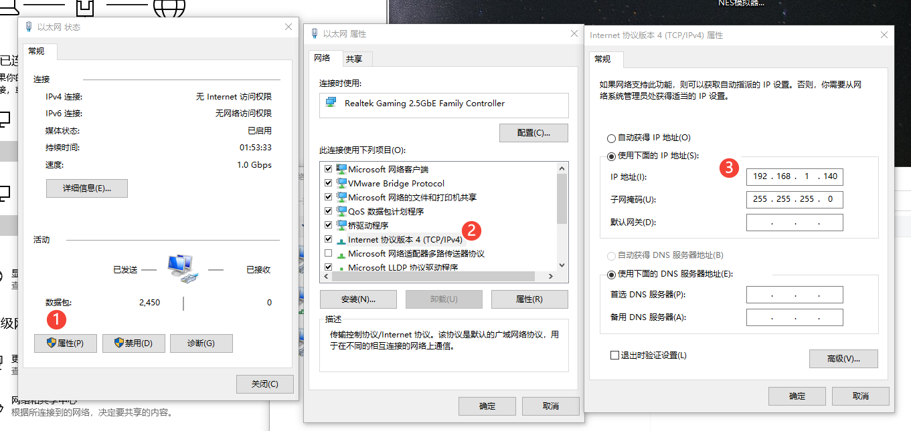Enable the Microsoft 网络适配器多路传送器协议 checkbox

coord(328,254)
